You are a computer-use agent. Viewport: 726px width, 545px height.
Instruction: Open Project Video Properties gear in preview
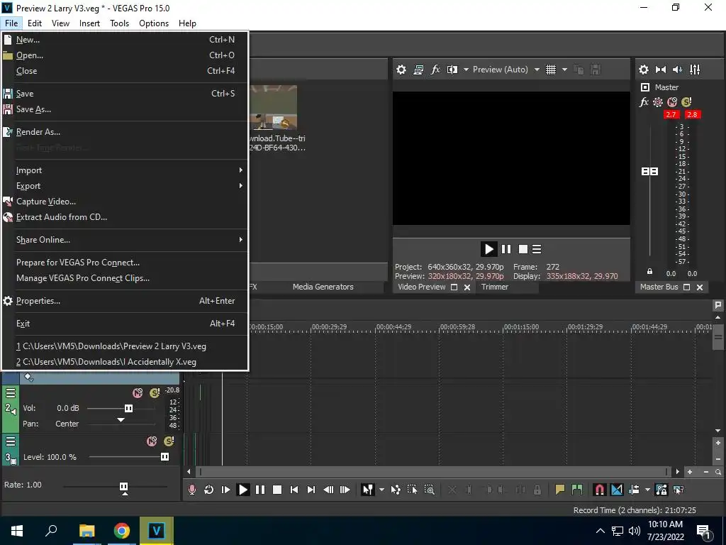tap(401, 70)
